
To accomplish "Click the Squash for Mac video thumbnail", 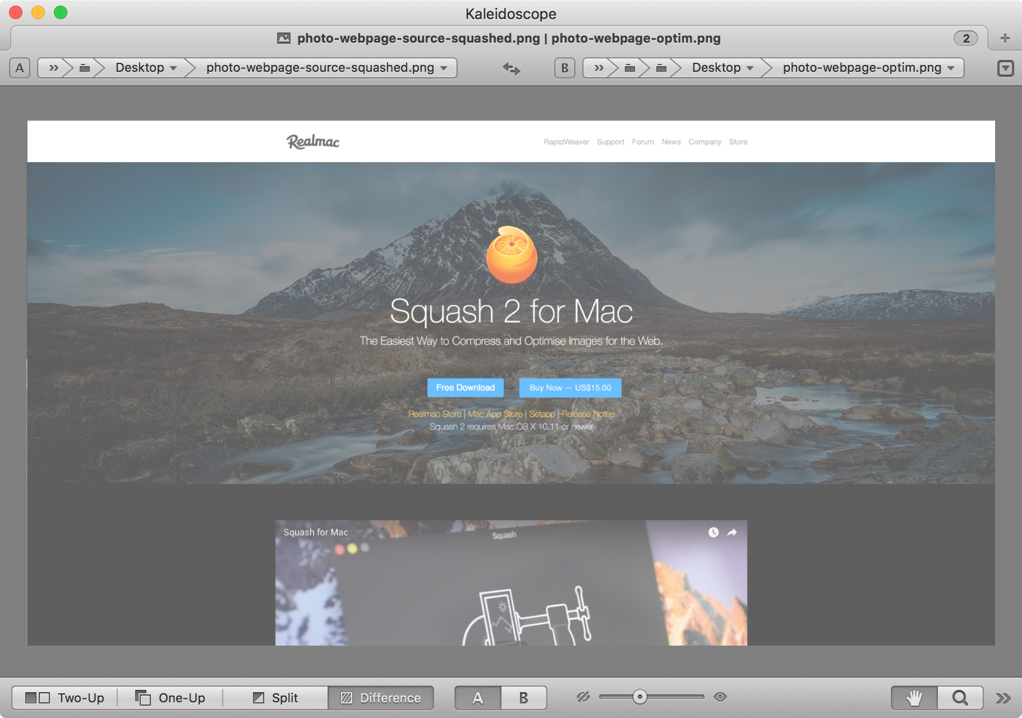I will click(511, 583).
